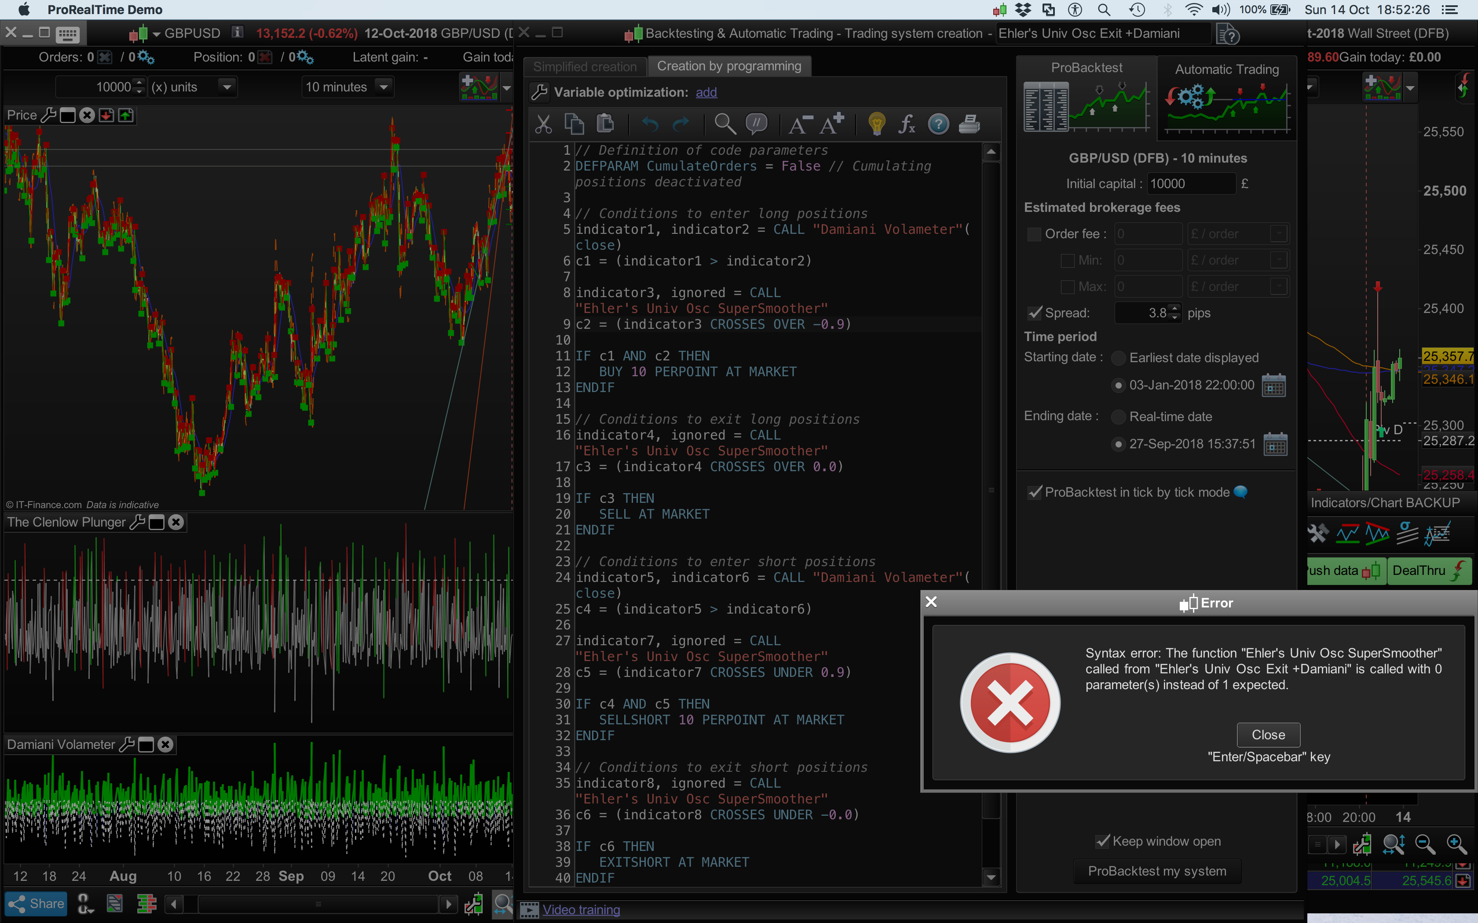The image size is (1478, 923).
Task: Switch to the Simplified creation tab
Action: pyautogui.click(x=585, y=66)
